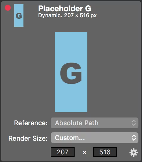Click the Reference label

tap(31, 123)
